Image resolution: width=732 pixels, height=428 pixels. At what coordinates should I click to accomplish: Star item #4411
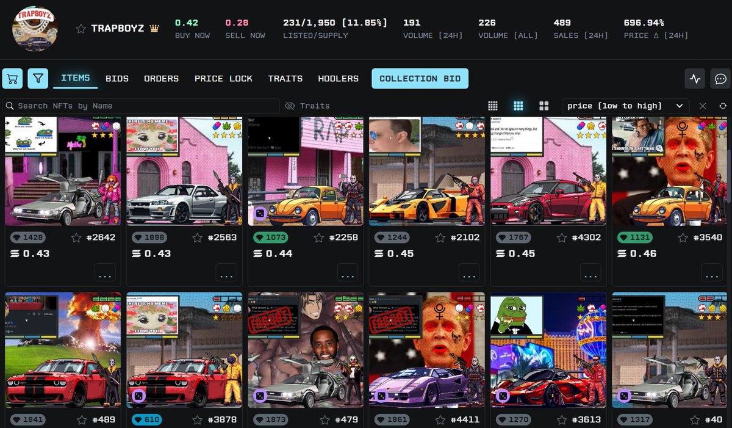click(440, 420)
